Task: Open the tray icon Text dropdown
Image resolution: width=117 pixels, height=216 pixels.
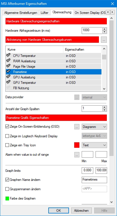Action: click(x=94, y=145)
